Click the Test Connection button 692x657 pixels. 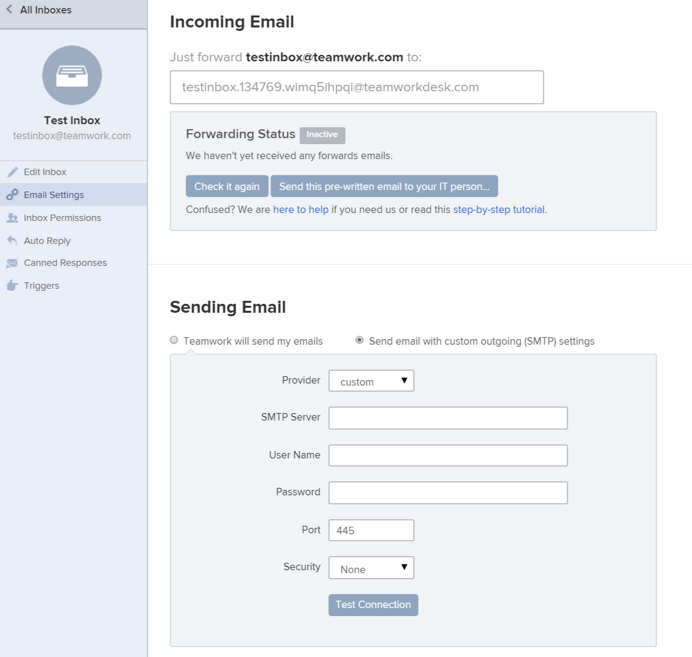click(x=373, y=605)
